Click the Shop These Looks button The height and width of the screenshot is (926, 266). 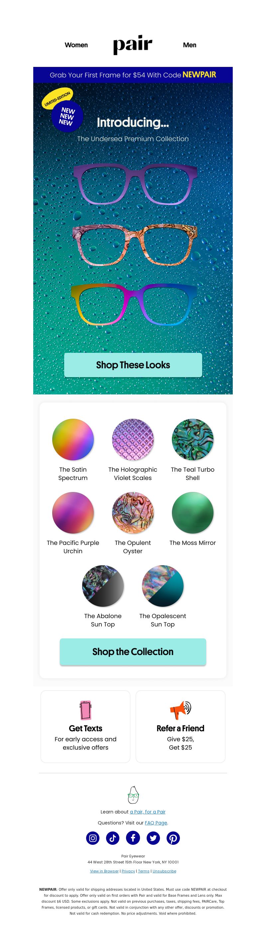[x=133, y=365]
